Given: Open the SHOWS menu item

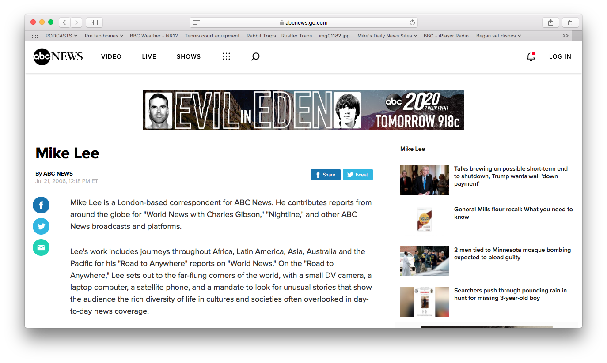Looking at the screenshot, I should (189, 56).
